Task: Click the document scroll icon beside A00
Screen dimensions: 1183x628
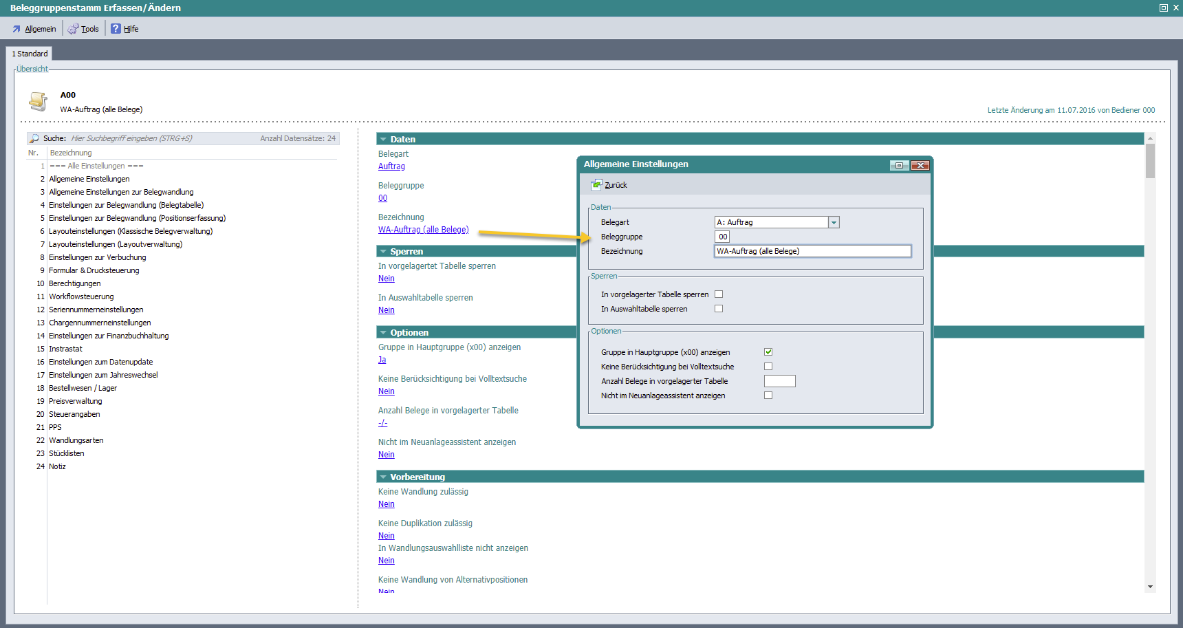Action: click(x=38, y=102)
